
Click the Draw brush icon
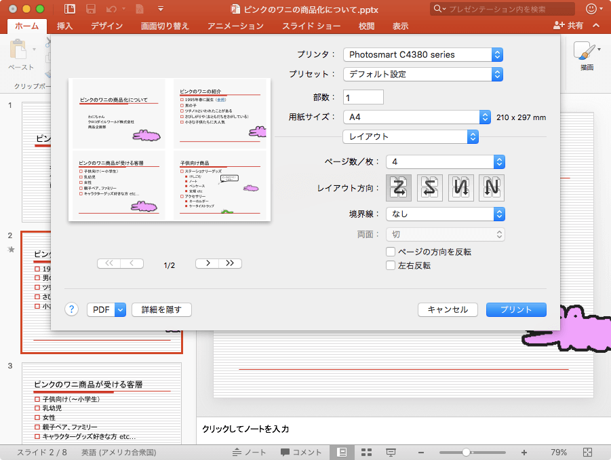tap(584, 51)
